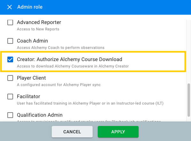Click the Facilitator role label
191x141 pixels.
point(28,97)
